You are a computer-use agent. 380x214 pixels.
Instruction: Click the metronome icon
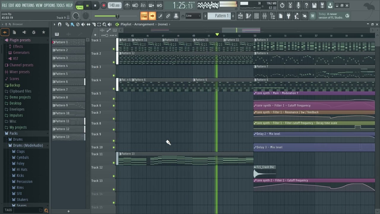[127, 5]
